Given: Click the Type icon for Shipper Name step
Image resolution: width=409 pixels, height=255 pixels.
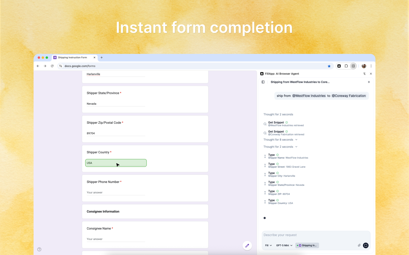Looking at the screenshot, I should click(x=265, y=156).
